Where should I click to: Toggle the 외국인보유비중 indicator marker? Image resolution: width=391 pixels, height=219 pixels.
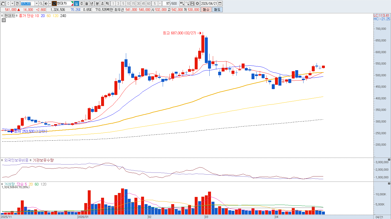2,160
